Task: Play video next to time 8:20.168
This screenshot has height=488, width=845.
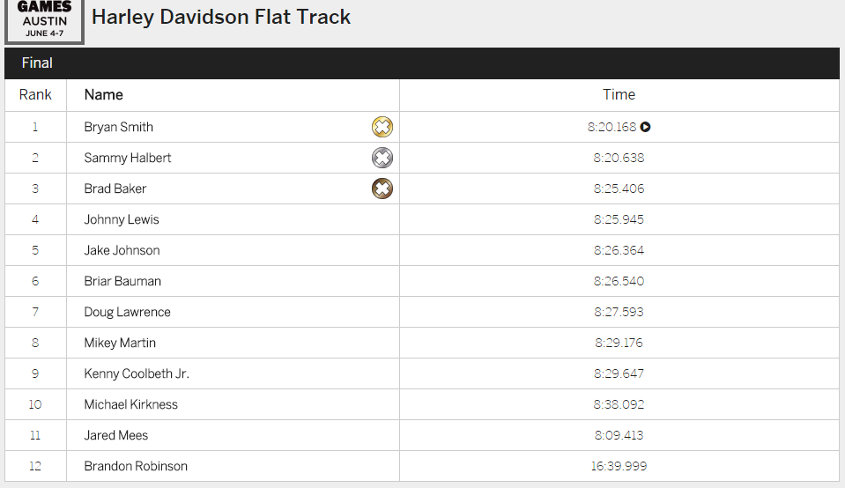Action: [646, 127]
